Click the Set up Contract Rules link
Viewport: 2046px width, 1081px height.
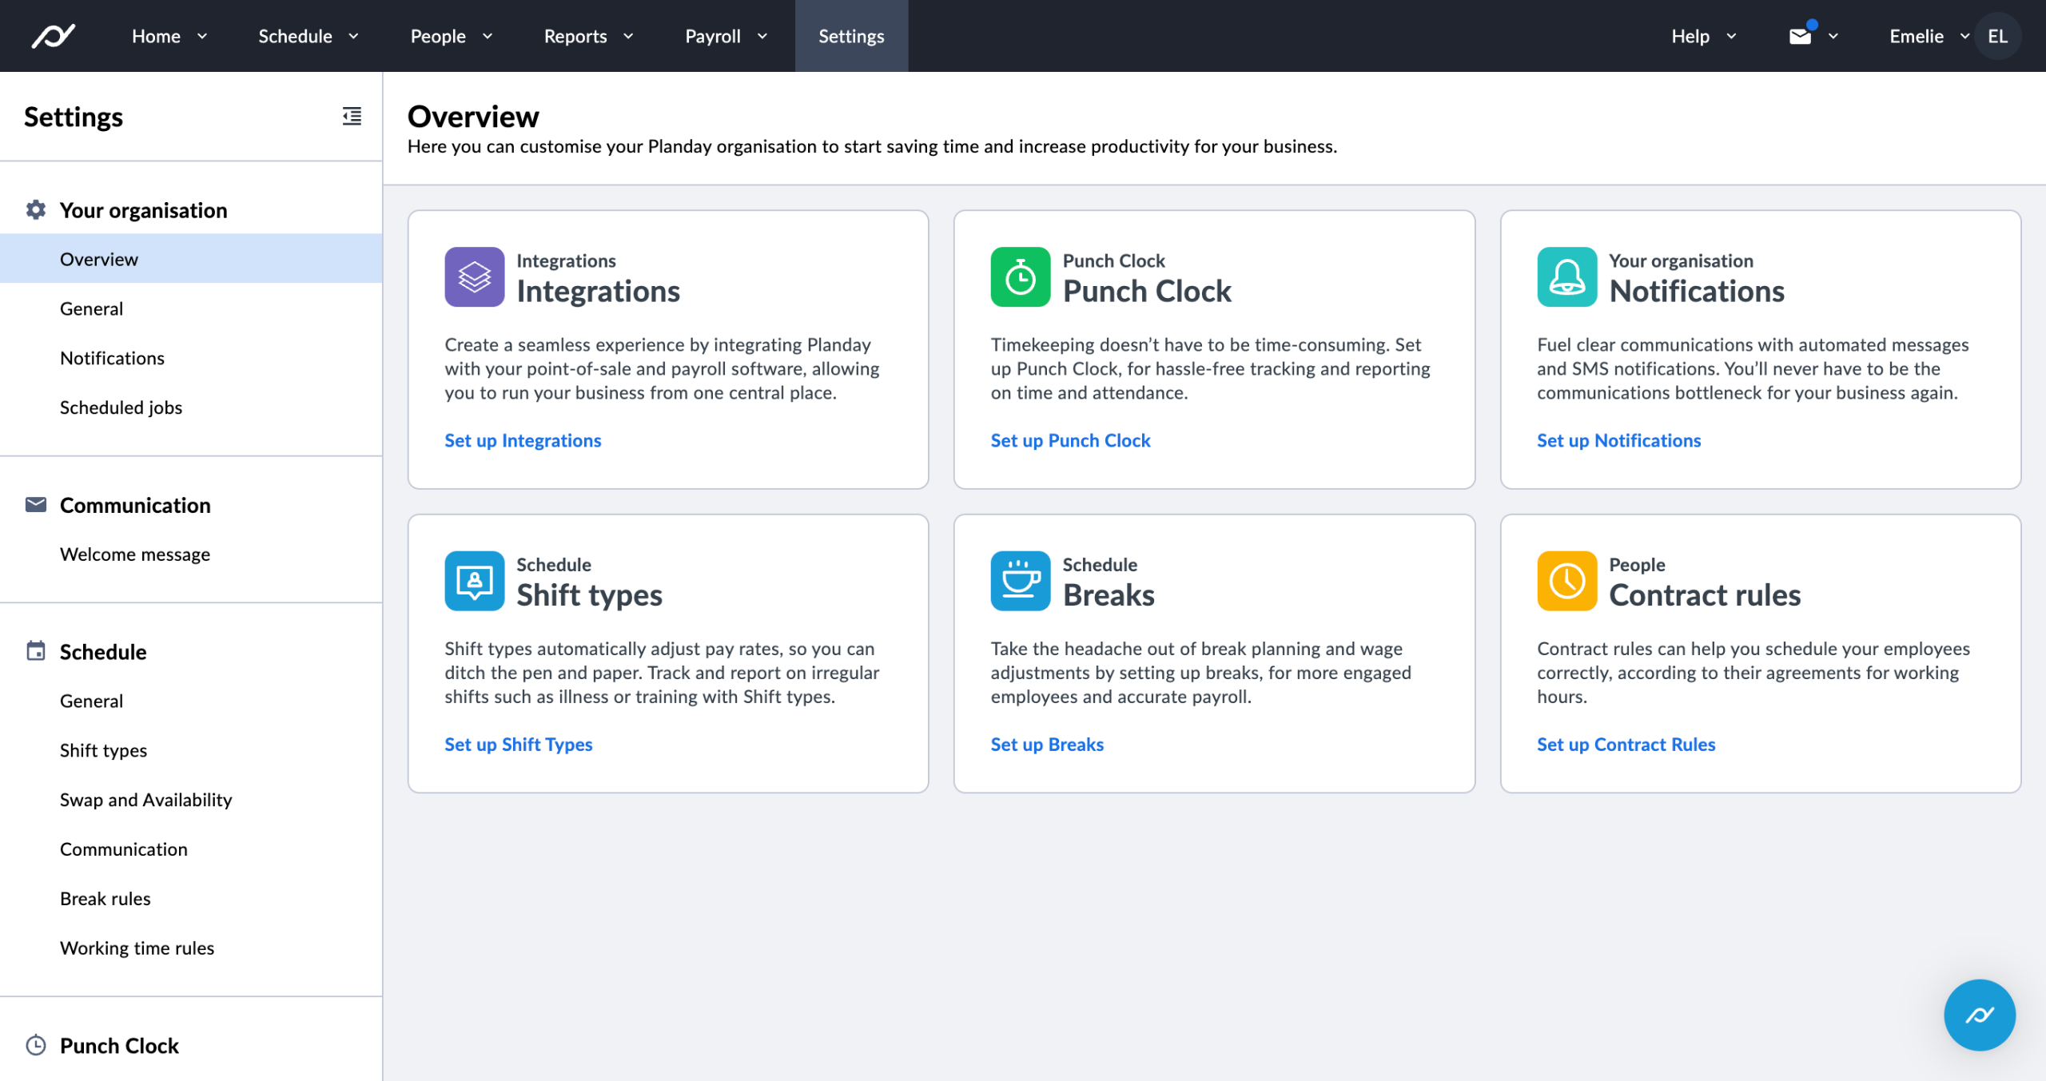[1626, 744]
